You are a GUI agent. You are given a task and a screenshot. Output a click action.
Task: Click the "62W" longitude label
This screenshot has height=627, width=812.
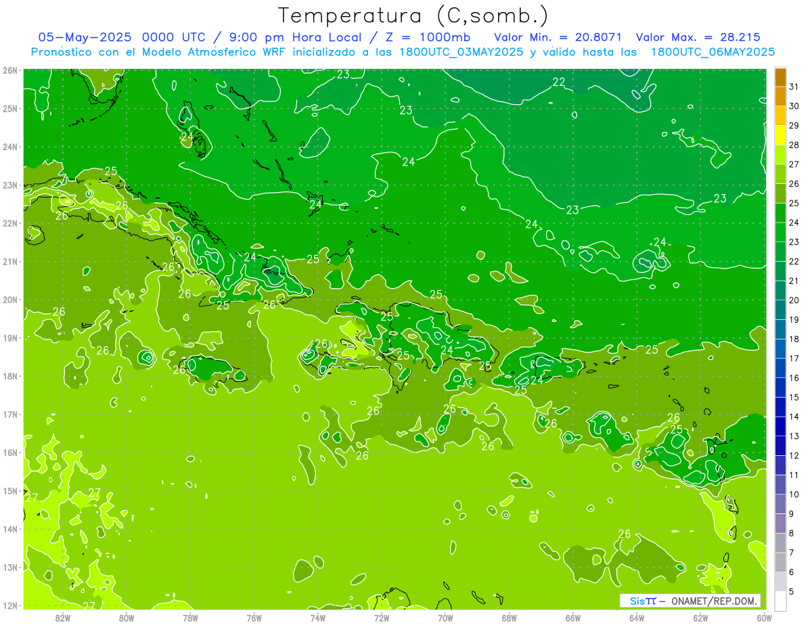[700, 618]
